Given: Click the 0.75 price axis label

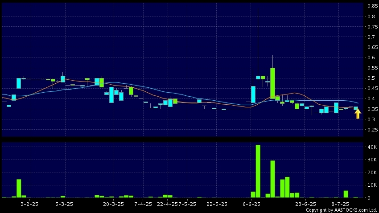Looking at the screenshot, I should (372, 27).
